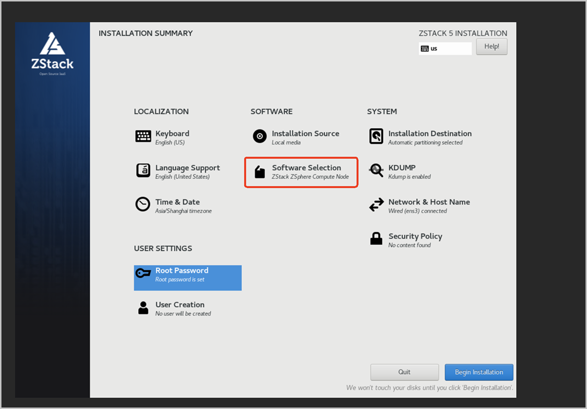The image size is (587, 409).
Task: Click the Software Selection package icon
Action: [x=260, y=172]
